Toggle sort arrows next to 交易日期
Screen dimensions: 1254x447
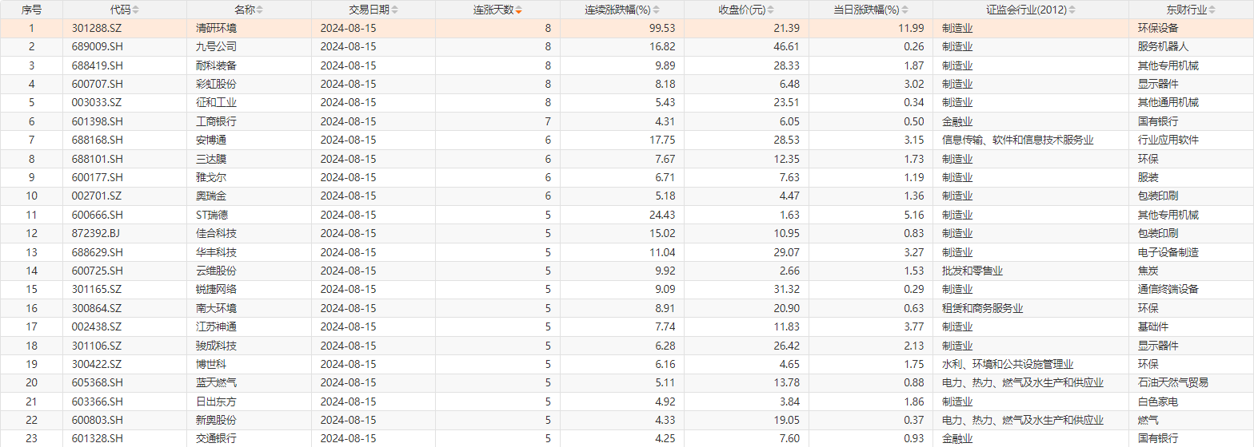(x=394, y=10)
